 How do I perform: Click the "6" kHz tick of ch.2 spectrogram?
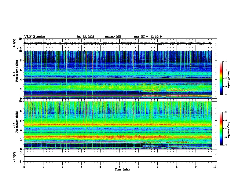coord(21,121)
